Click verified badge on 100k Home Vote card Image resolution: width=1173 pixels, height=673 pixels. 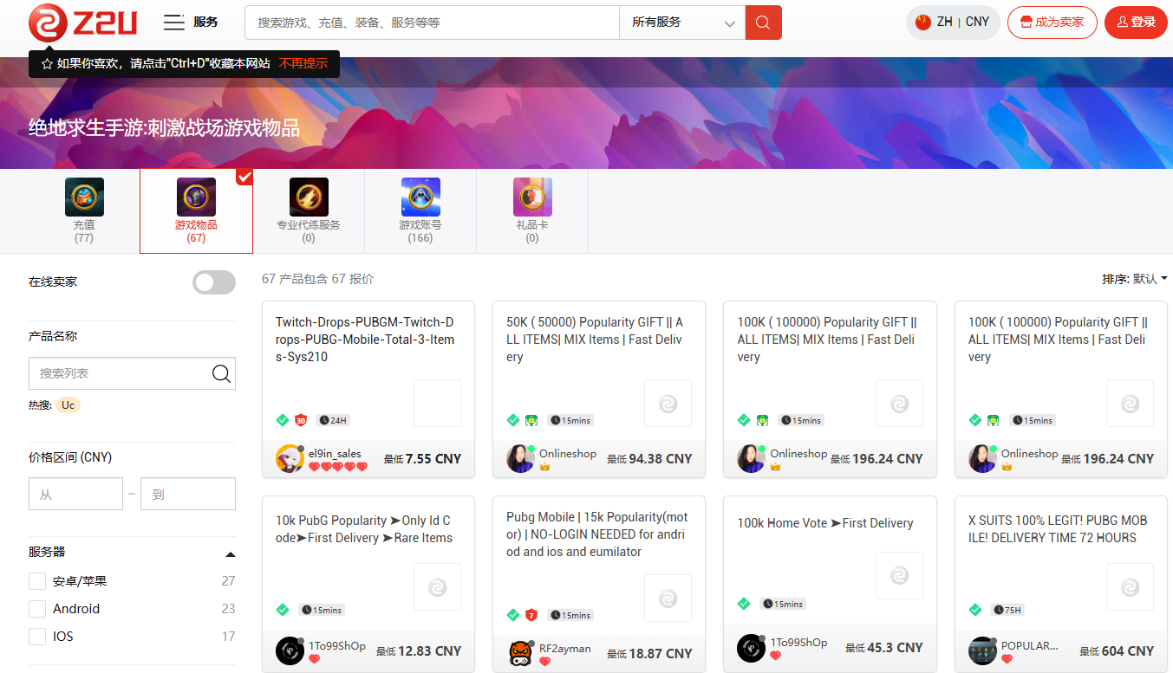pos(744,604)
